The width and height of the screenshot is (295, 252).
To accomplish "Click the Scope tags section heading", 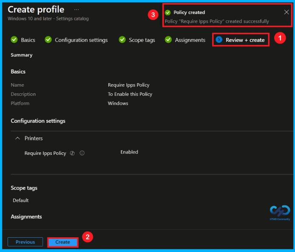I will pyautogui.click(x=24, y=188).
